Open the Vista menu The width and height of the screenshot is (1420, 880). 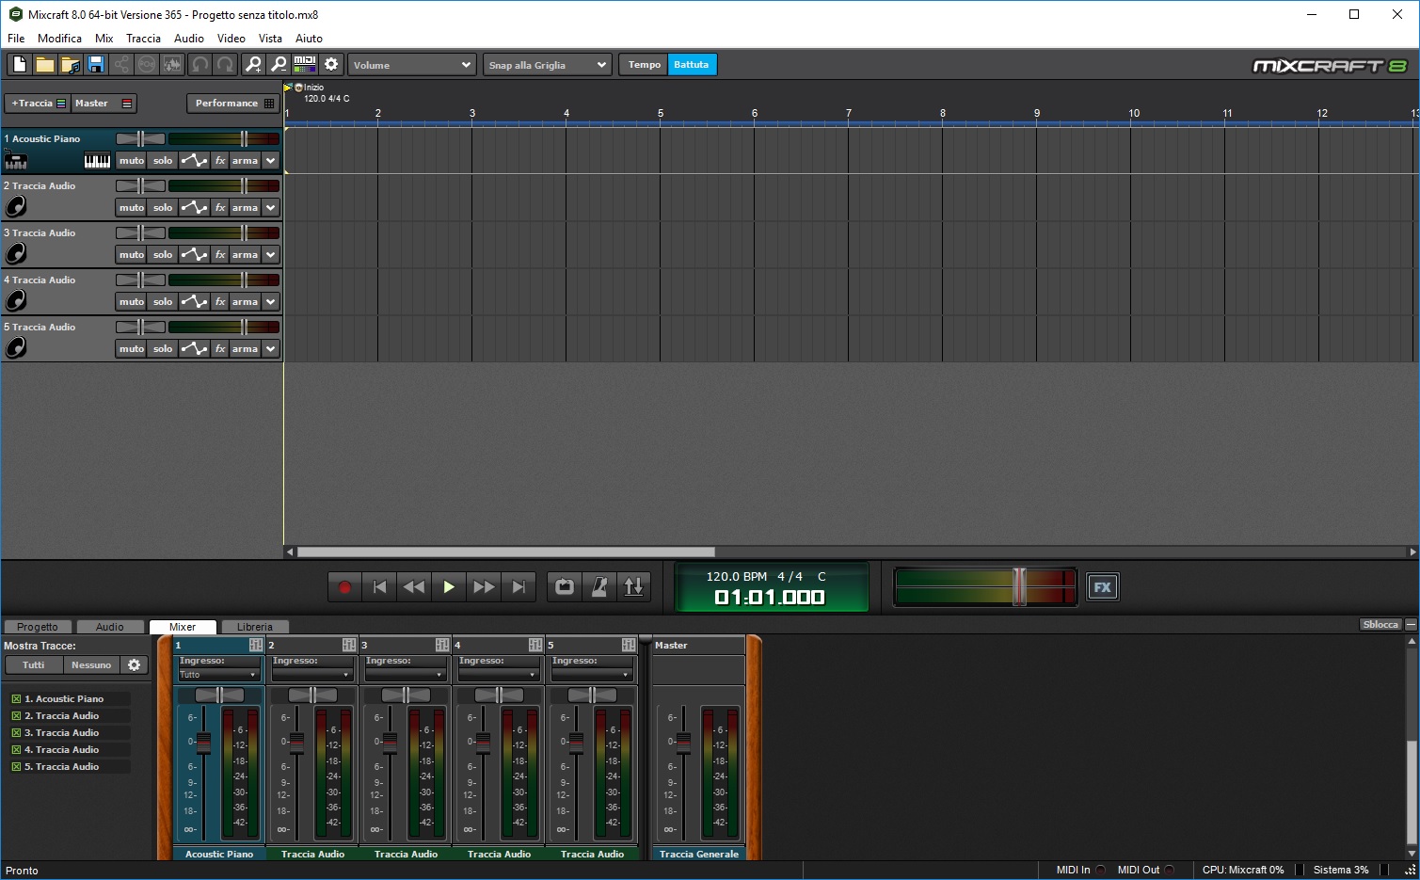tap(270, 39)
